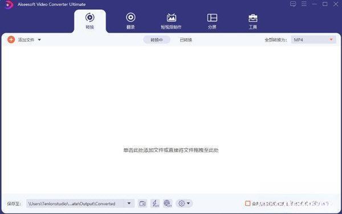Click the 保存至 label
The width and height of the screenshot is (342, 214).
click(x=14, y=204)
